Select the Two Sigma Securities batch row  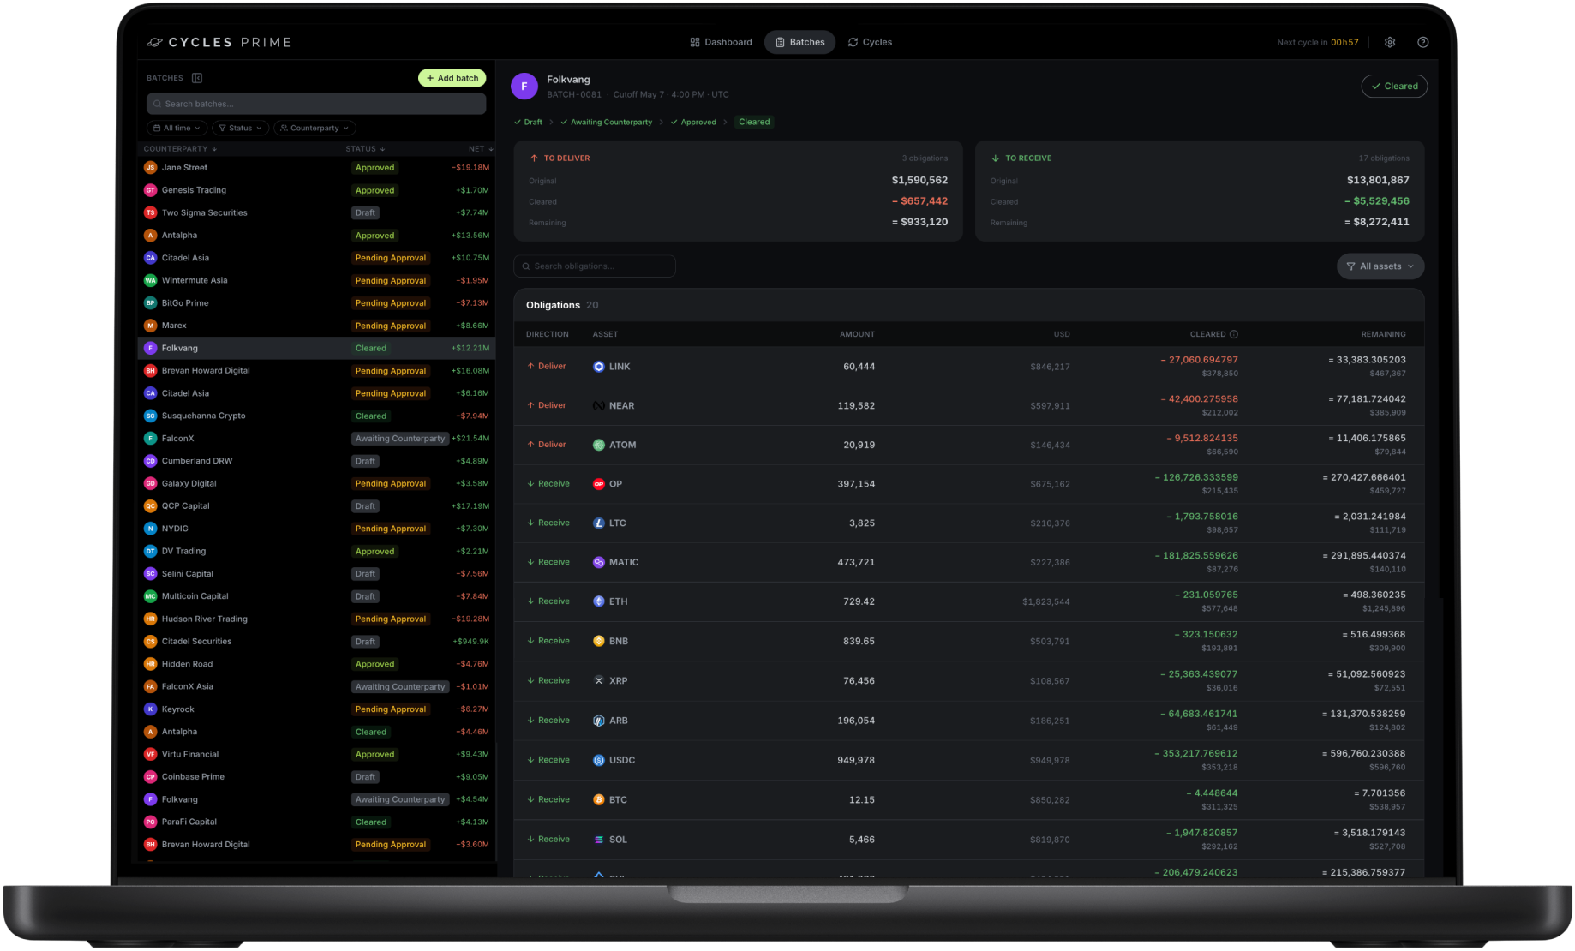(317, 212)
